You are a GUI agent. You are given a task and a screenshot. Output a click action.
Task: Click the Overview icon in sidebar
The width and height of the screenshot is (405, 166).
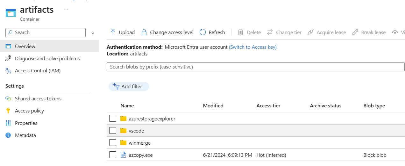tap(8, 46)
